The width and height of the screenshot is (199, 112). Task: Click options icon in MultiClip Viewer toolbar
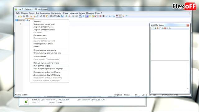coord(170,28)
